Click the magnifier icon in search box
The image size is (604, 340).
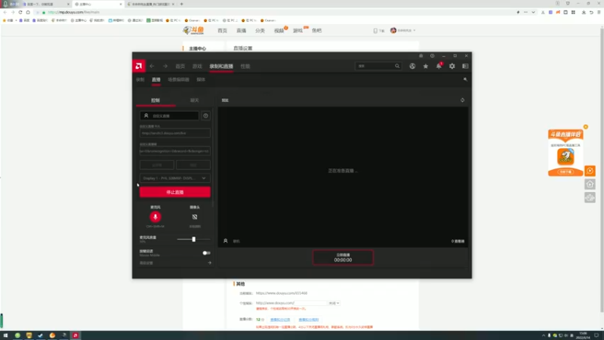pos(397,66)
